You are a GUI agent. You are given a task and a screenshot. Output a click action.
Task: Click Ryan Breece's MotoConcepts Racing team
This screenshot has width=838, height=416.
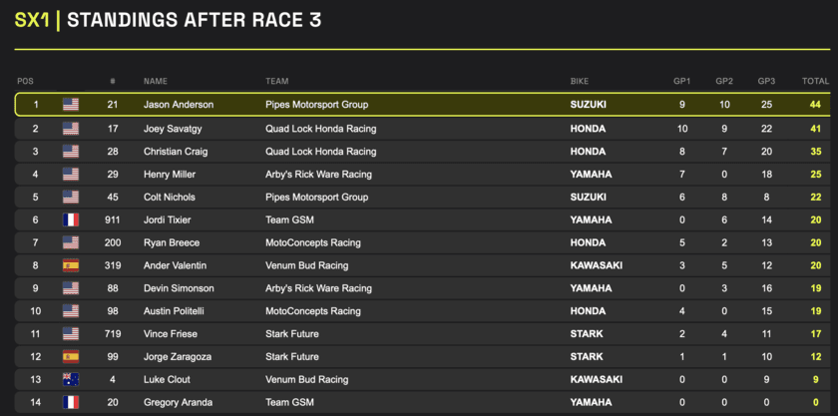(313, 242)
